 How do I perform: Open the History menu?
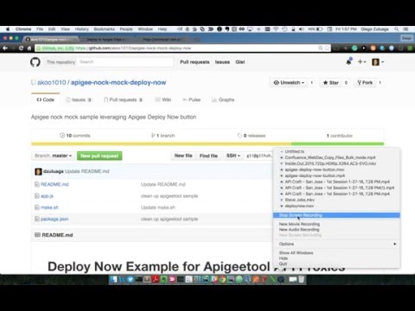[81, 29]
